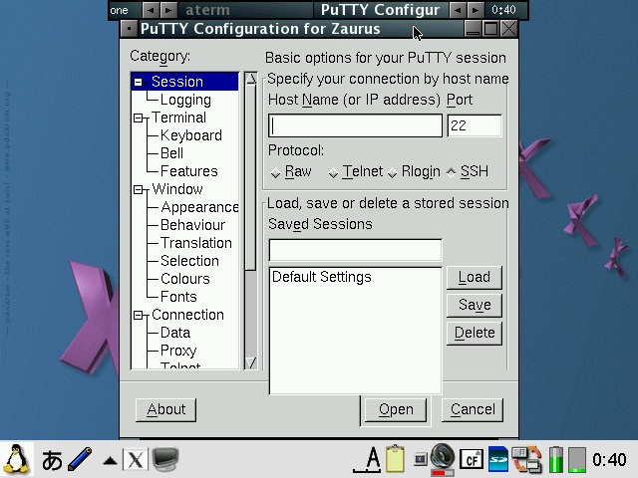This screenshot has height=478, width=638.
Task: Collapse the Terminal category tree node
Action: (x=139, y=119)
